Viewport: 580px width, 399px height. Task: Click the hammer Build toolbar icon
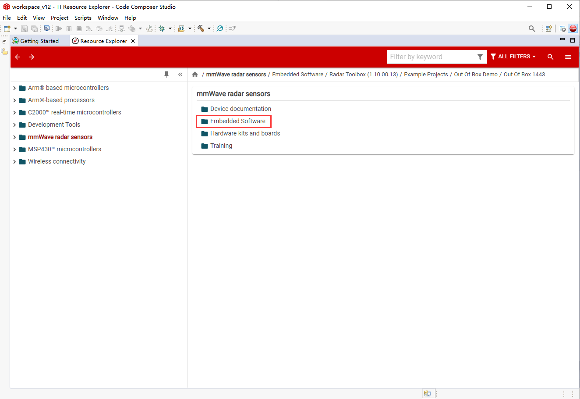point(201,28)
